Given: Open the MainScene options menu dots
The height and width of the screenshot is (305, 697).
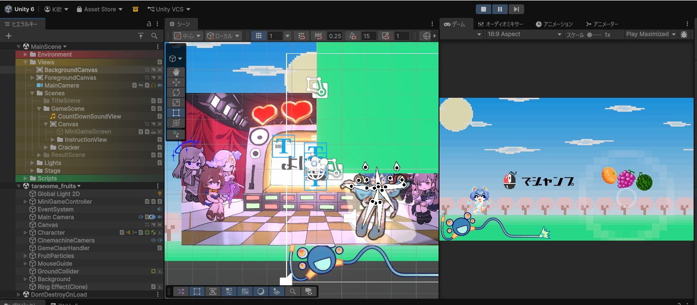Looking at the screenshot, I should tap(158, 46).
